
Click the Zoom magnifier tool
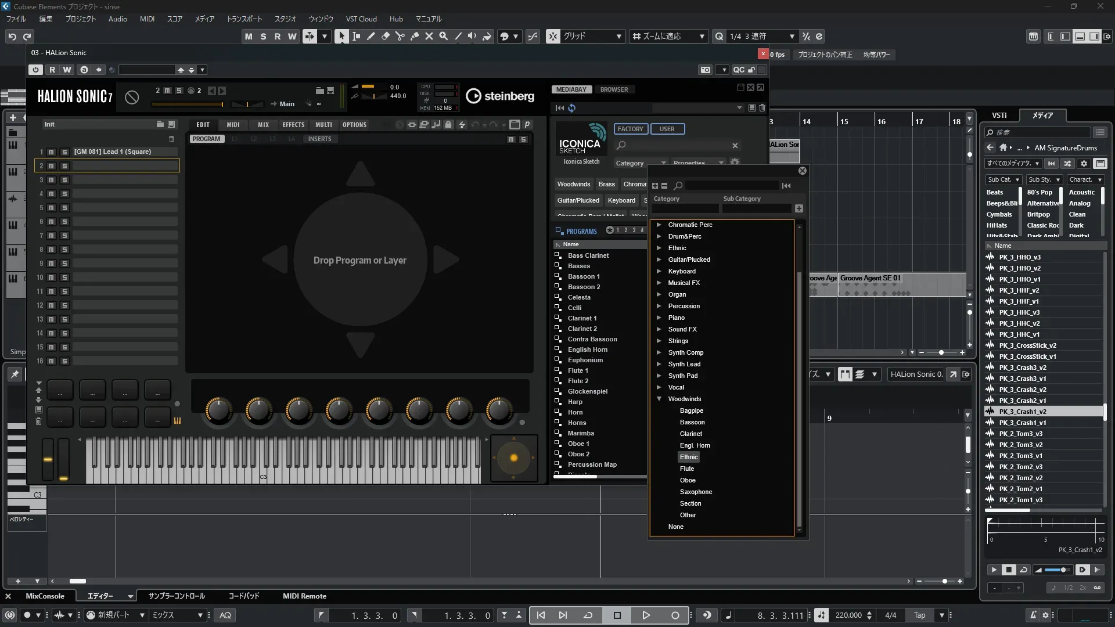[444, 36]
